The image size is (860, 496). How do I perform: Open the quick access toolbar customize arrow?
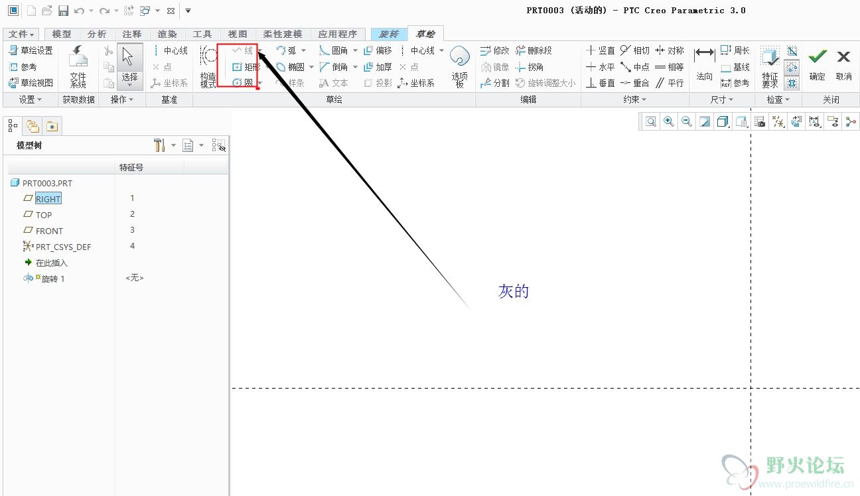point(188,11)
